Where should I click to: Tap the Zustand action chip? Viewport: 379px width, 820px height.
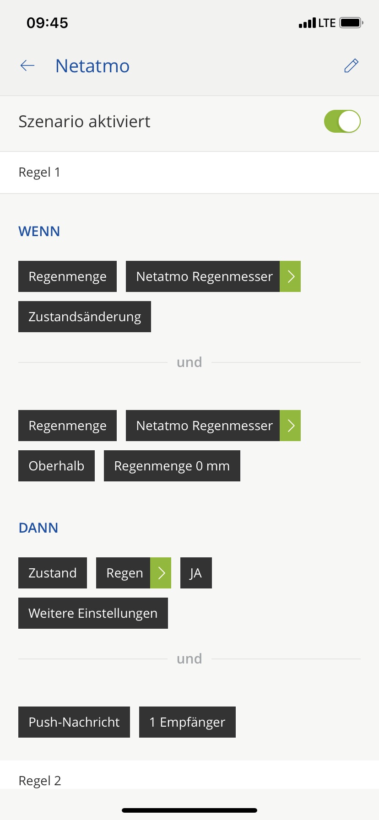[53, 573]
